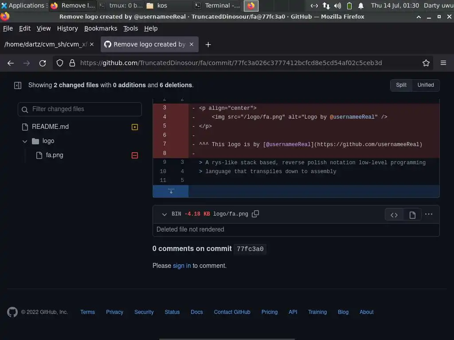Screen dimensions: 454x340
Task: Open the Help menu
Action: point(151,28)
